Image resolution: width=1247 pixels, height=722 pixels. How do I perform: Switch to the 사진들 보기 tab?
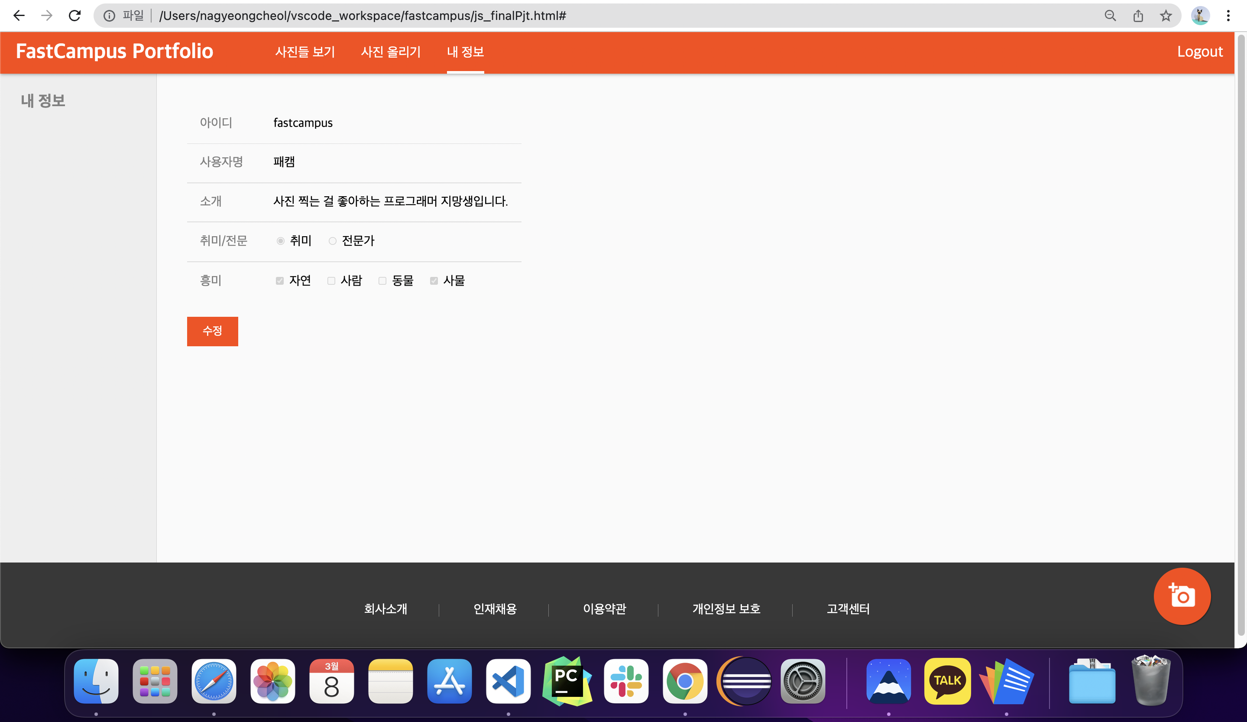click(305, 52)
